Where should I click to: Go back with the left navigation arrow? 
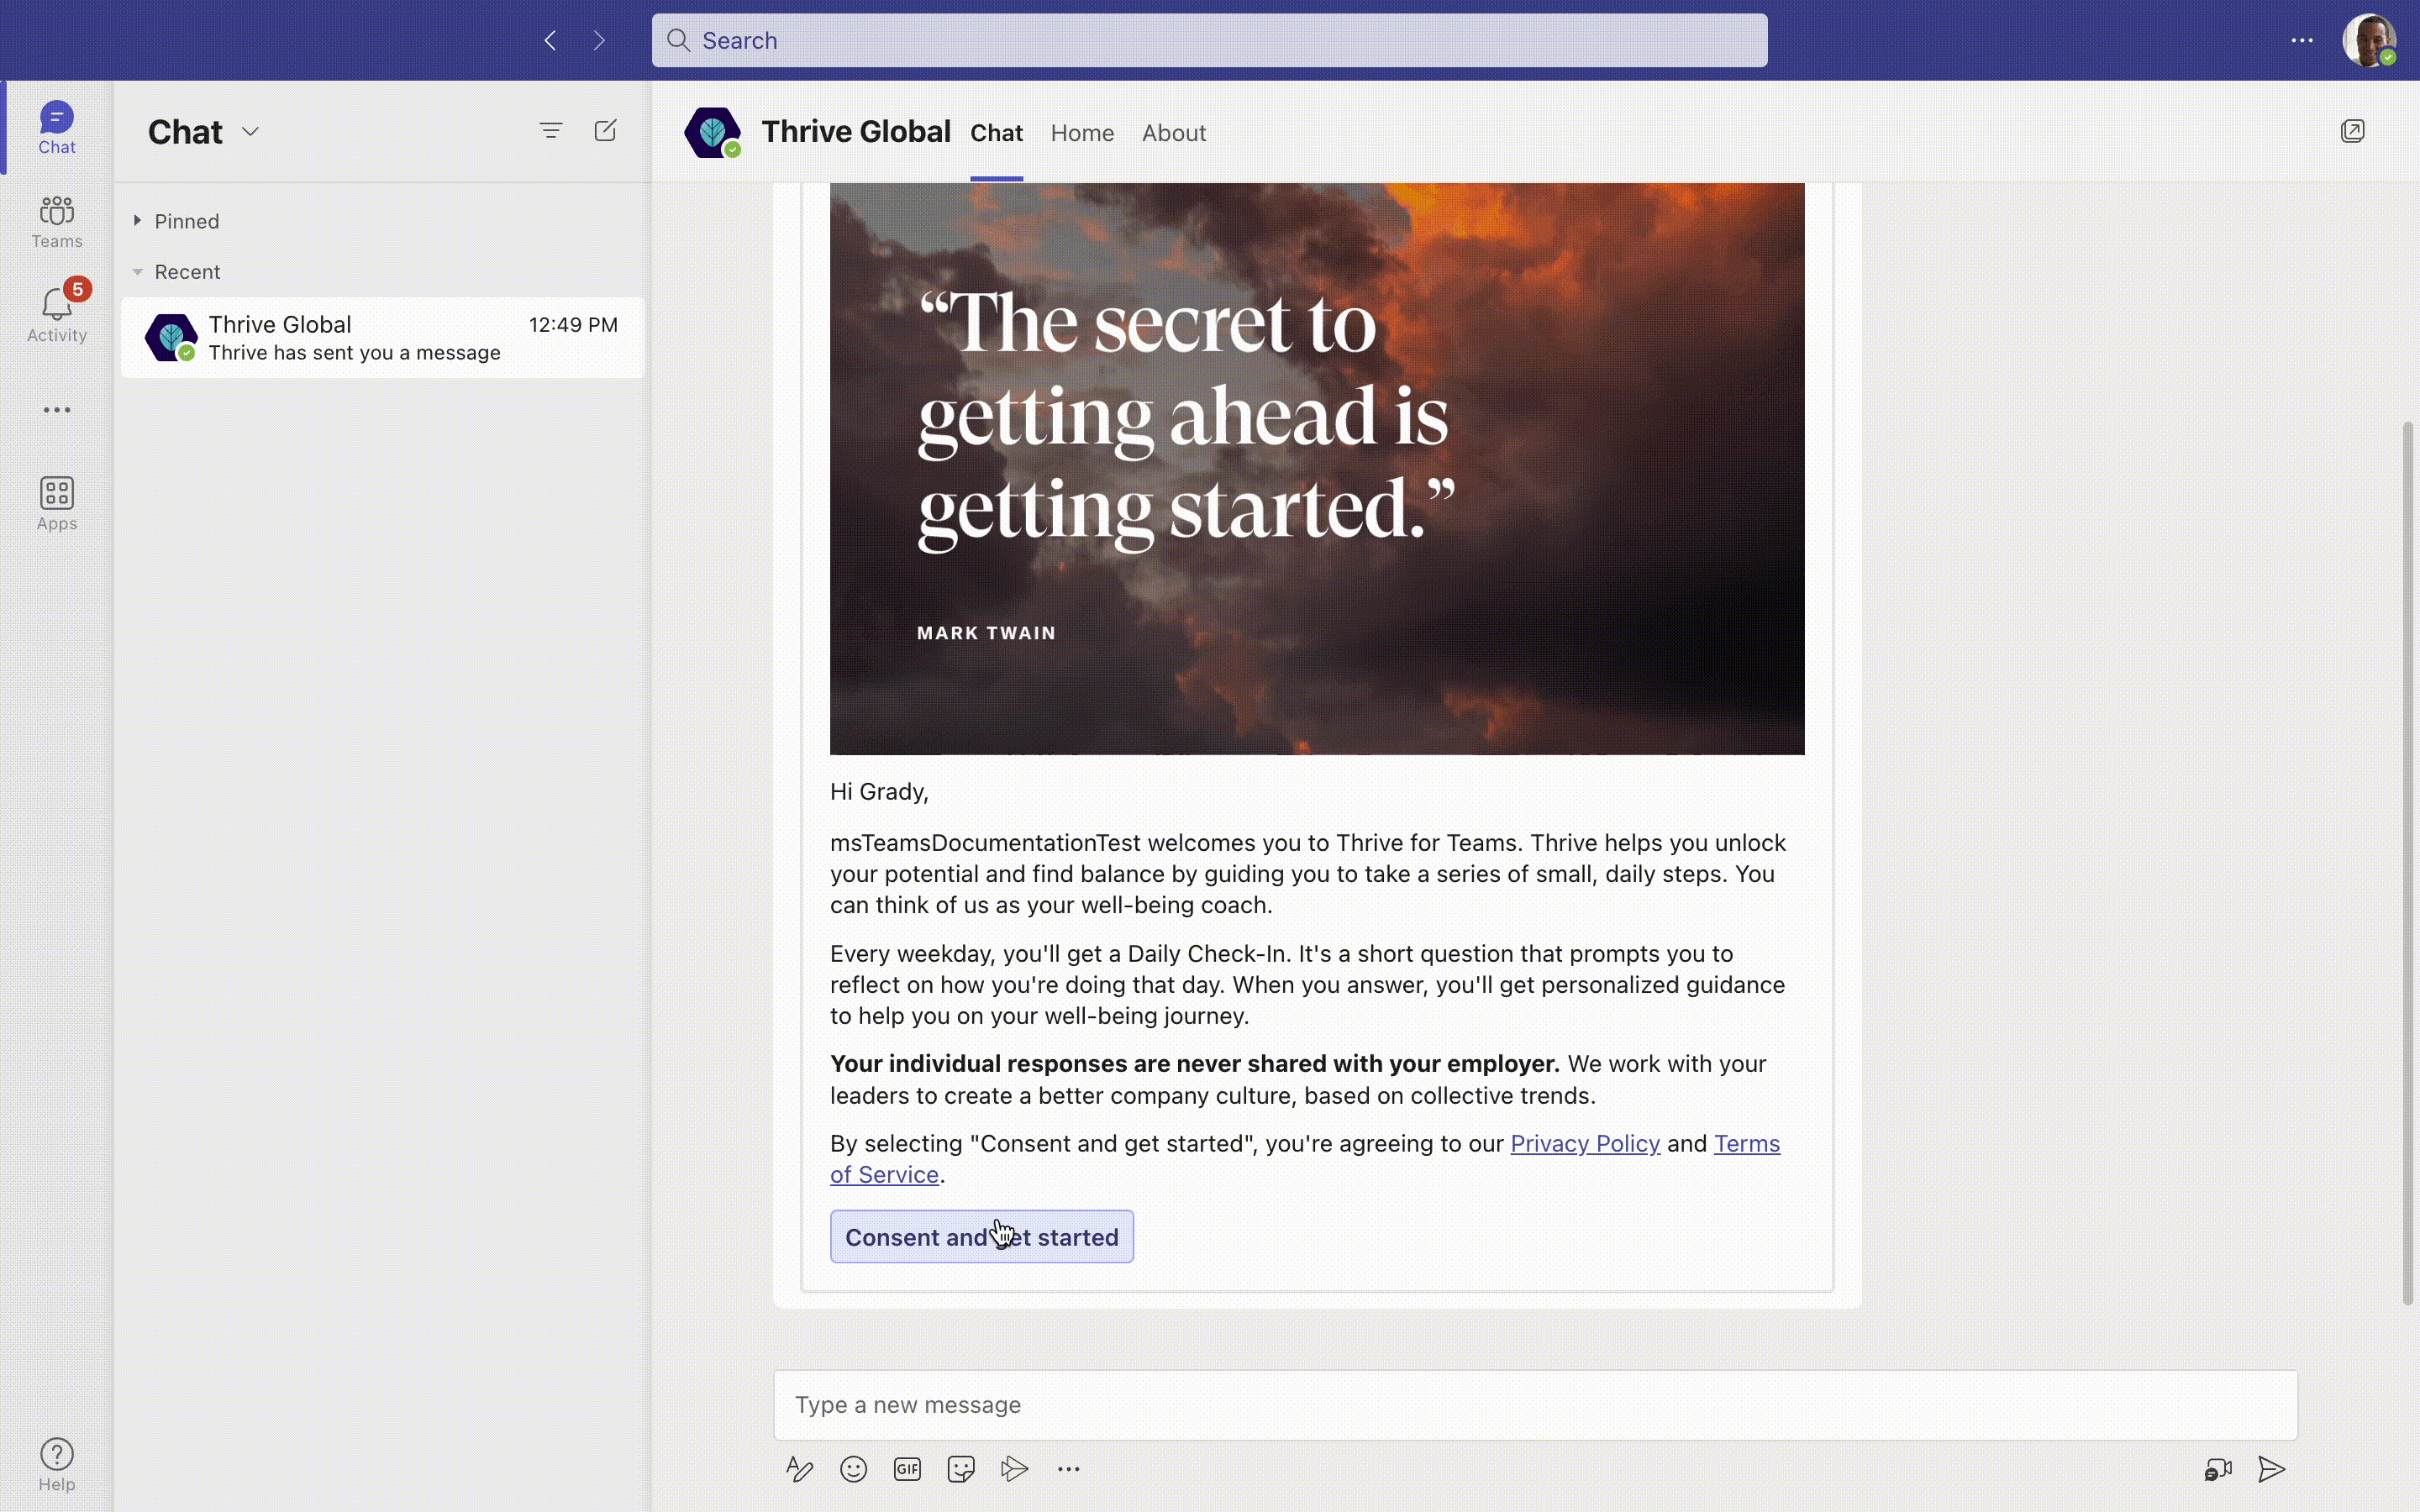coord(550,40)
